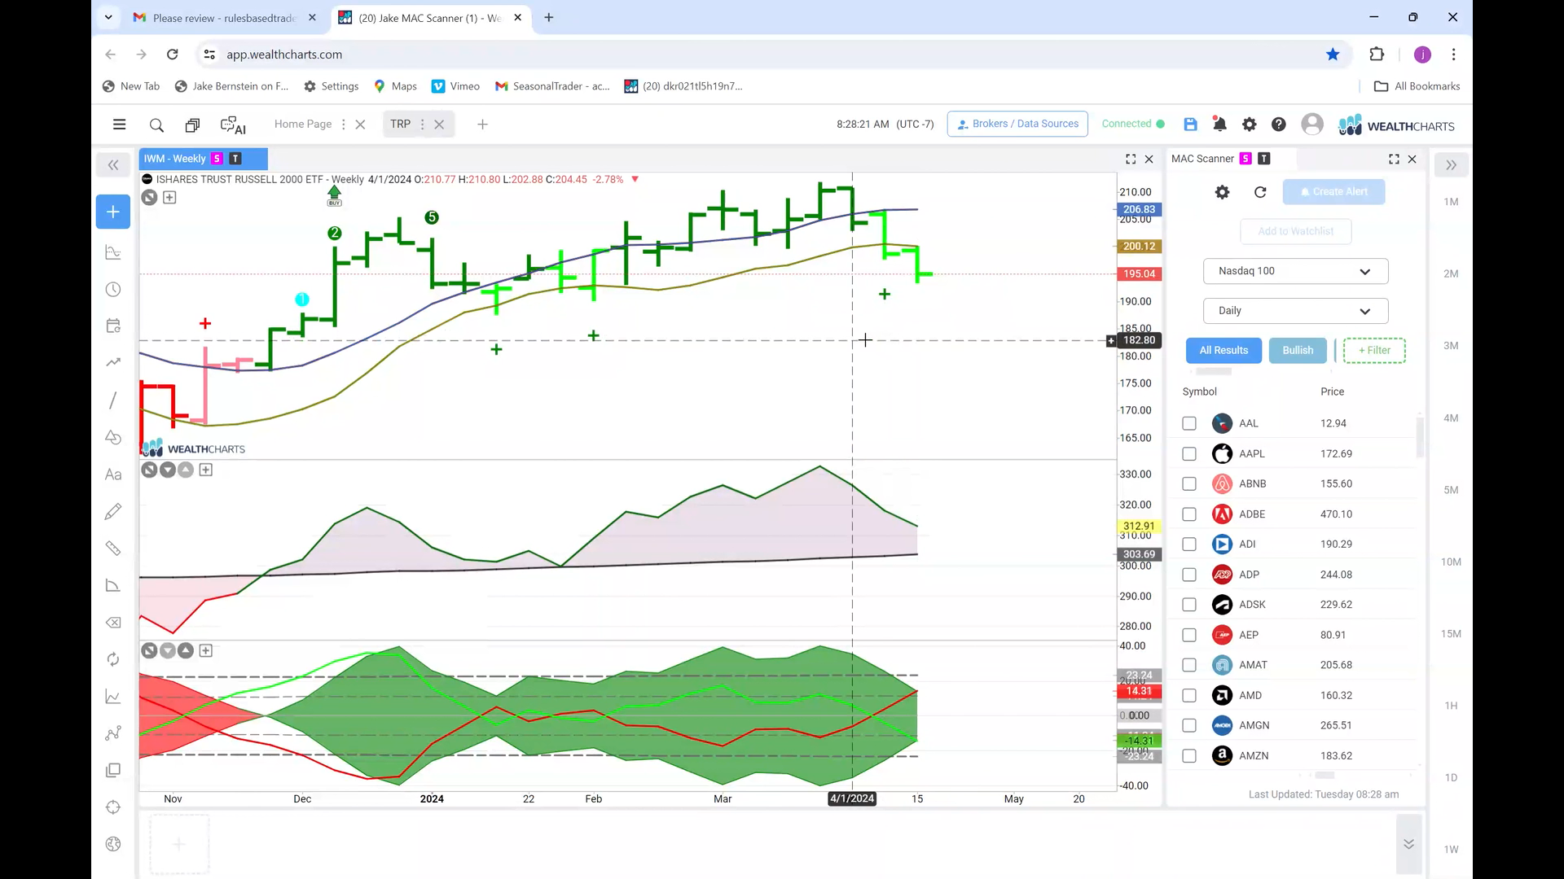Image resolution: width=1564 pixels, height=879 pixels.
Task: Open MAC Scanner settings gear
Action: [x=1222, y=192]
